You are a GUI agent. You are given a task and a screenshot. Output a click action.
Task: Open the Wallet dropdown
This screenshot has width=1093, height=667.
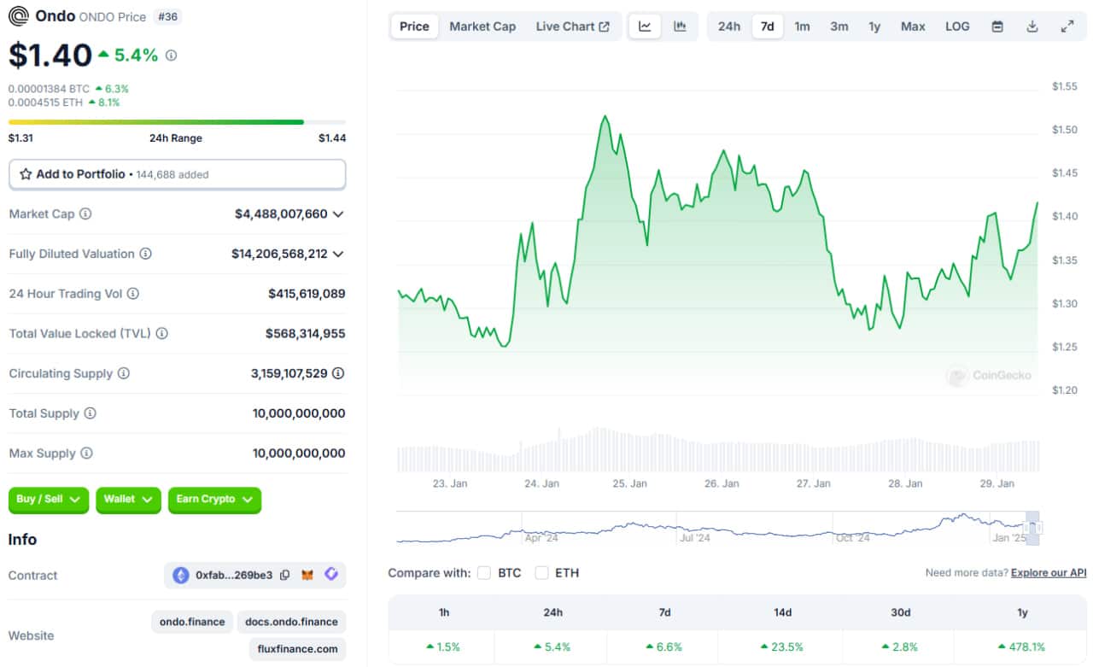click(x=128, y=500)
